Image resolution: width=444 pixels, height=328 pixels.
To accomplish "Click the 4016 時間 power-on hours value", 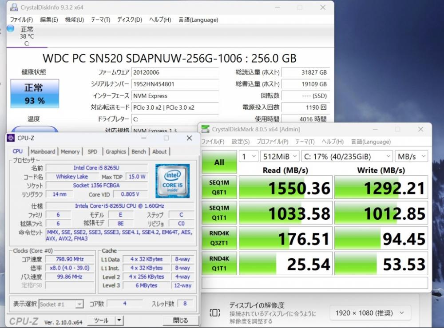I will [305, 119].
